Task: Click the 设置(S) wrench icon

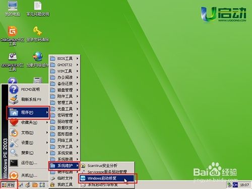Action: coord(14,143)
